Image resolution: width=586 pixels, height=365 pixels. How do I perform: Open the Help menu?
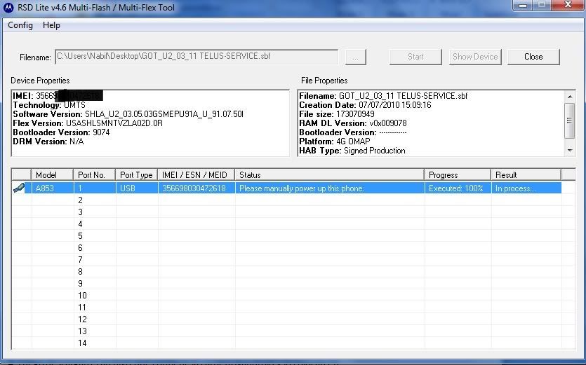(x=51, y=25)
